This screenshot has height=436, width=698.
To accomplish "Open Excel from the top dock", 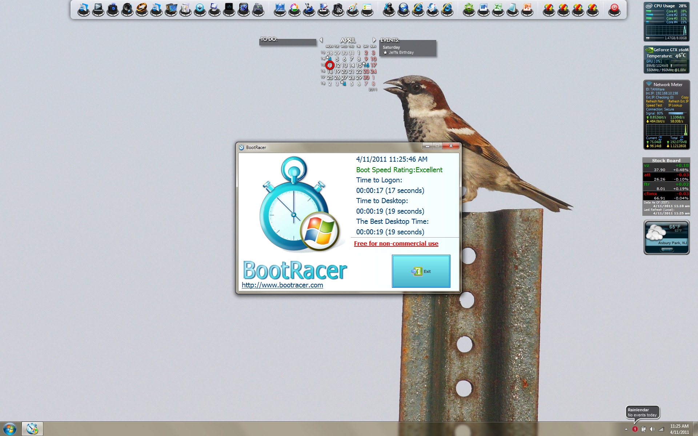I will [498, 8].
